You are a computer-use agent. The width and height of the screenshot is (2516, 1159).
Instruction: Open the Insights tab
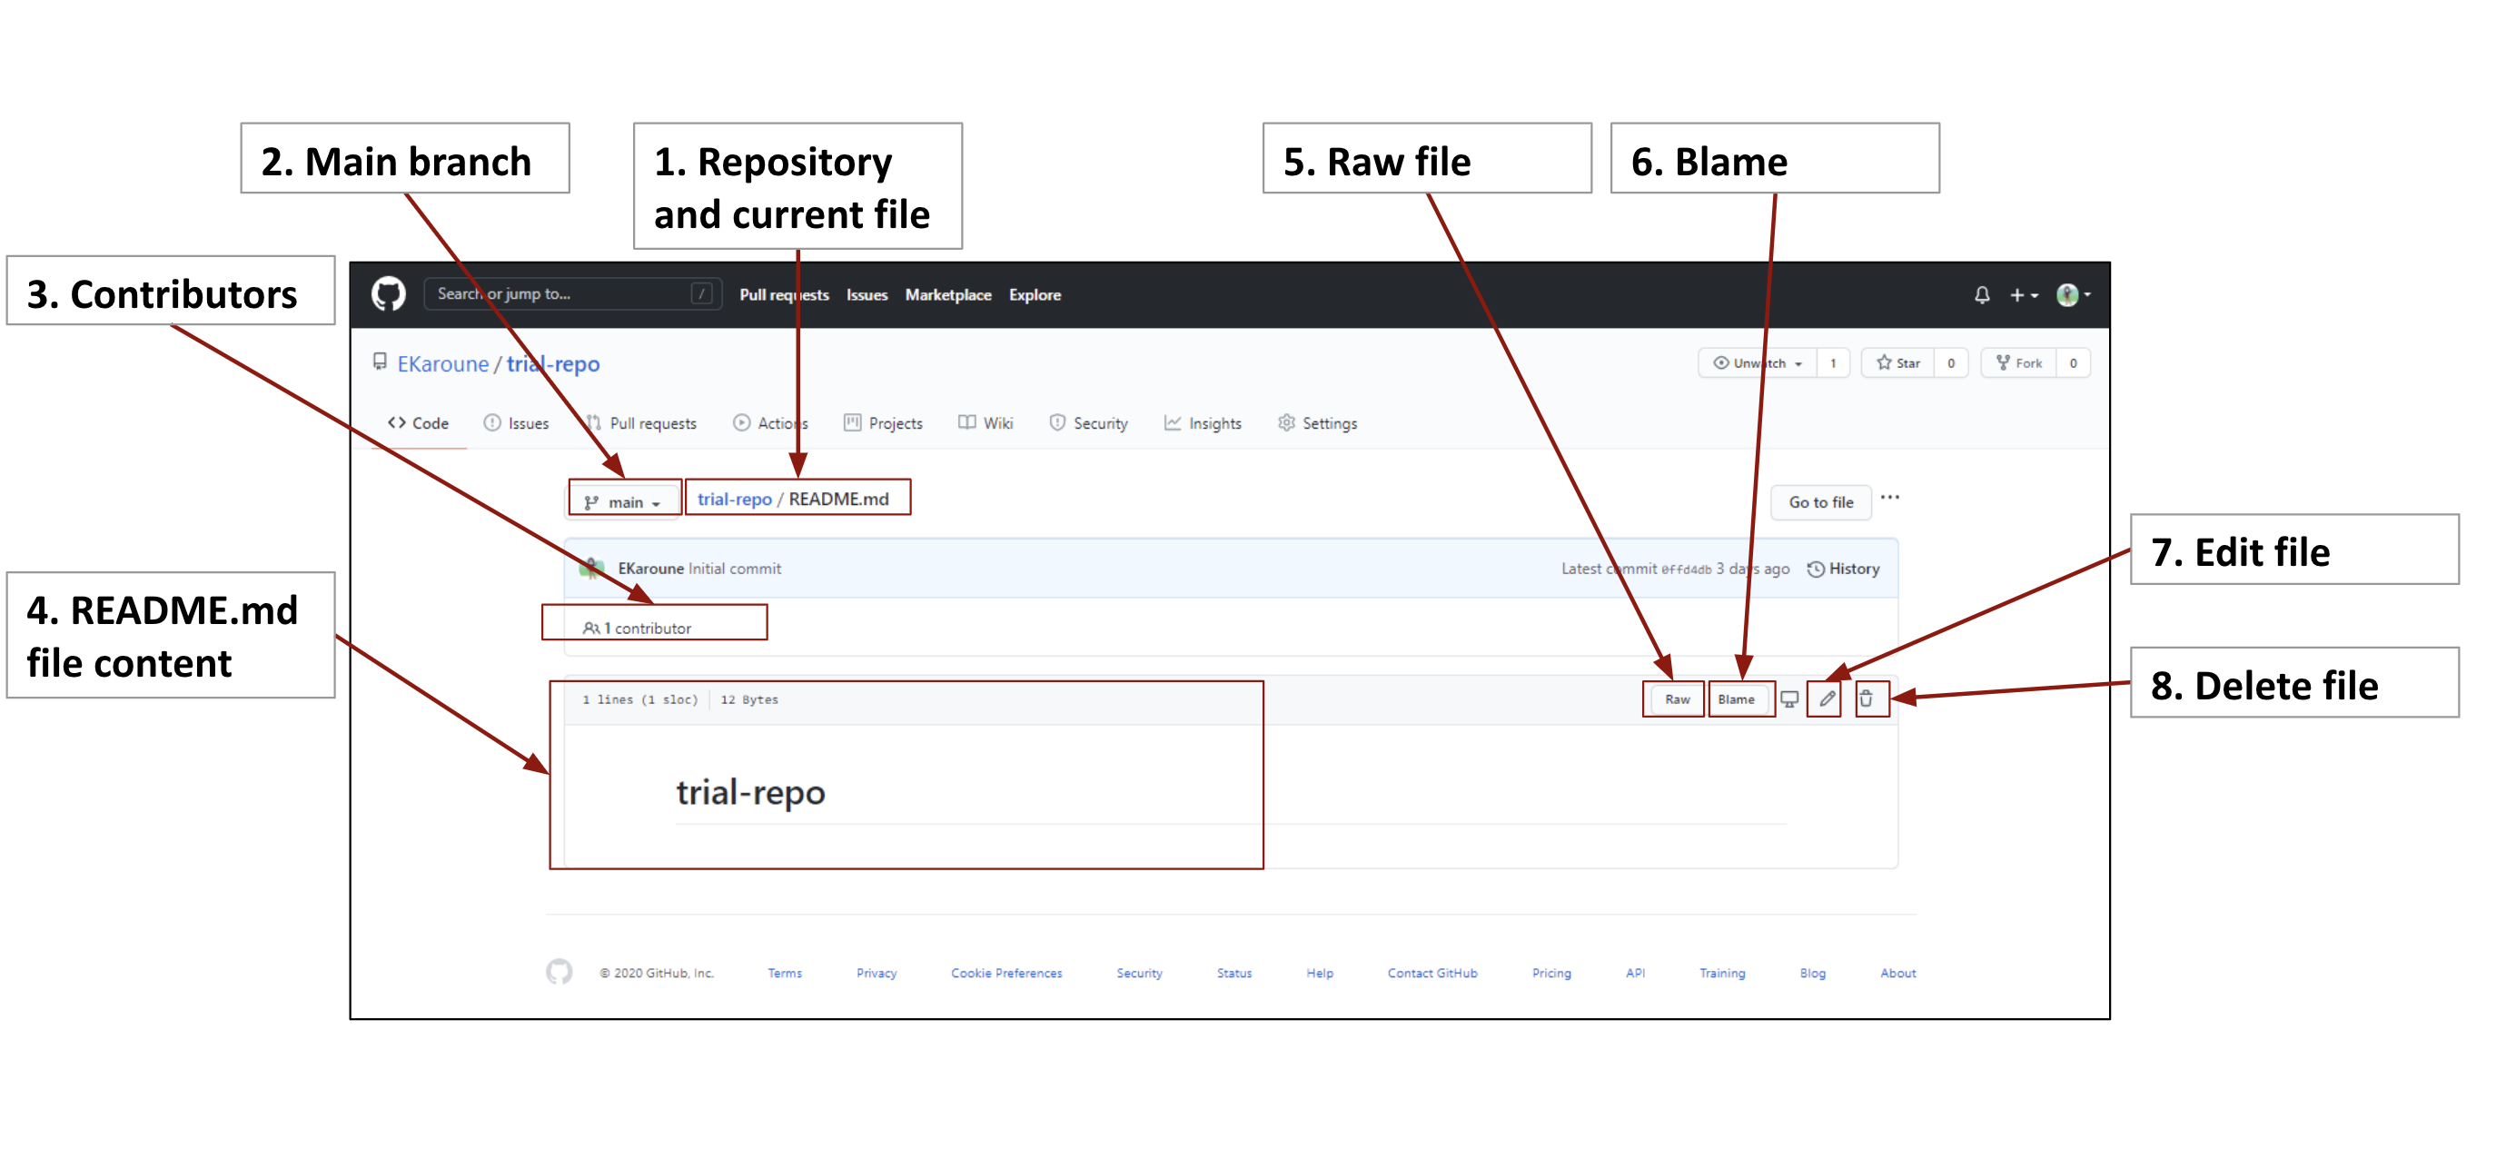click(1203, 422)
